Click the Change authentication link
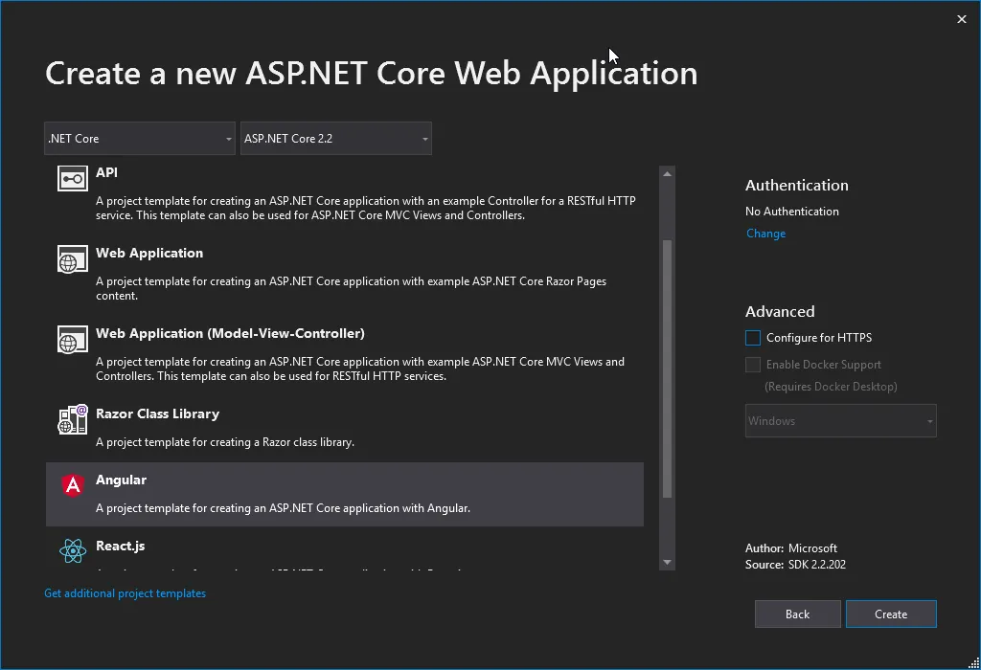 (765, 234)
